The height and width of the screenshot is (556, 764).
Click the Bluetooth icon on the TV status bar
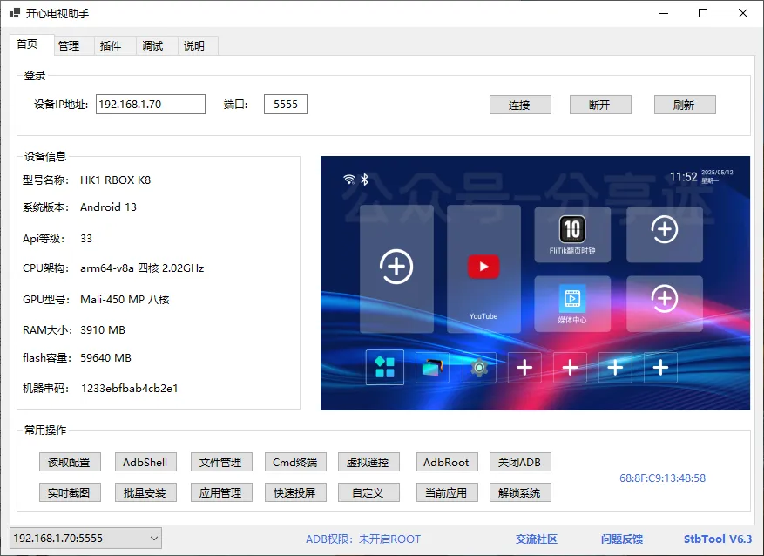(365, 177)
